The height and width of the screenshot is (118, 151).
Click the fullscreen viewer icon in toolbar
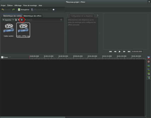[53, 10]
